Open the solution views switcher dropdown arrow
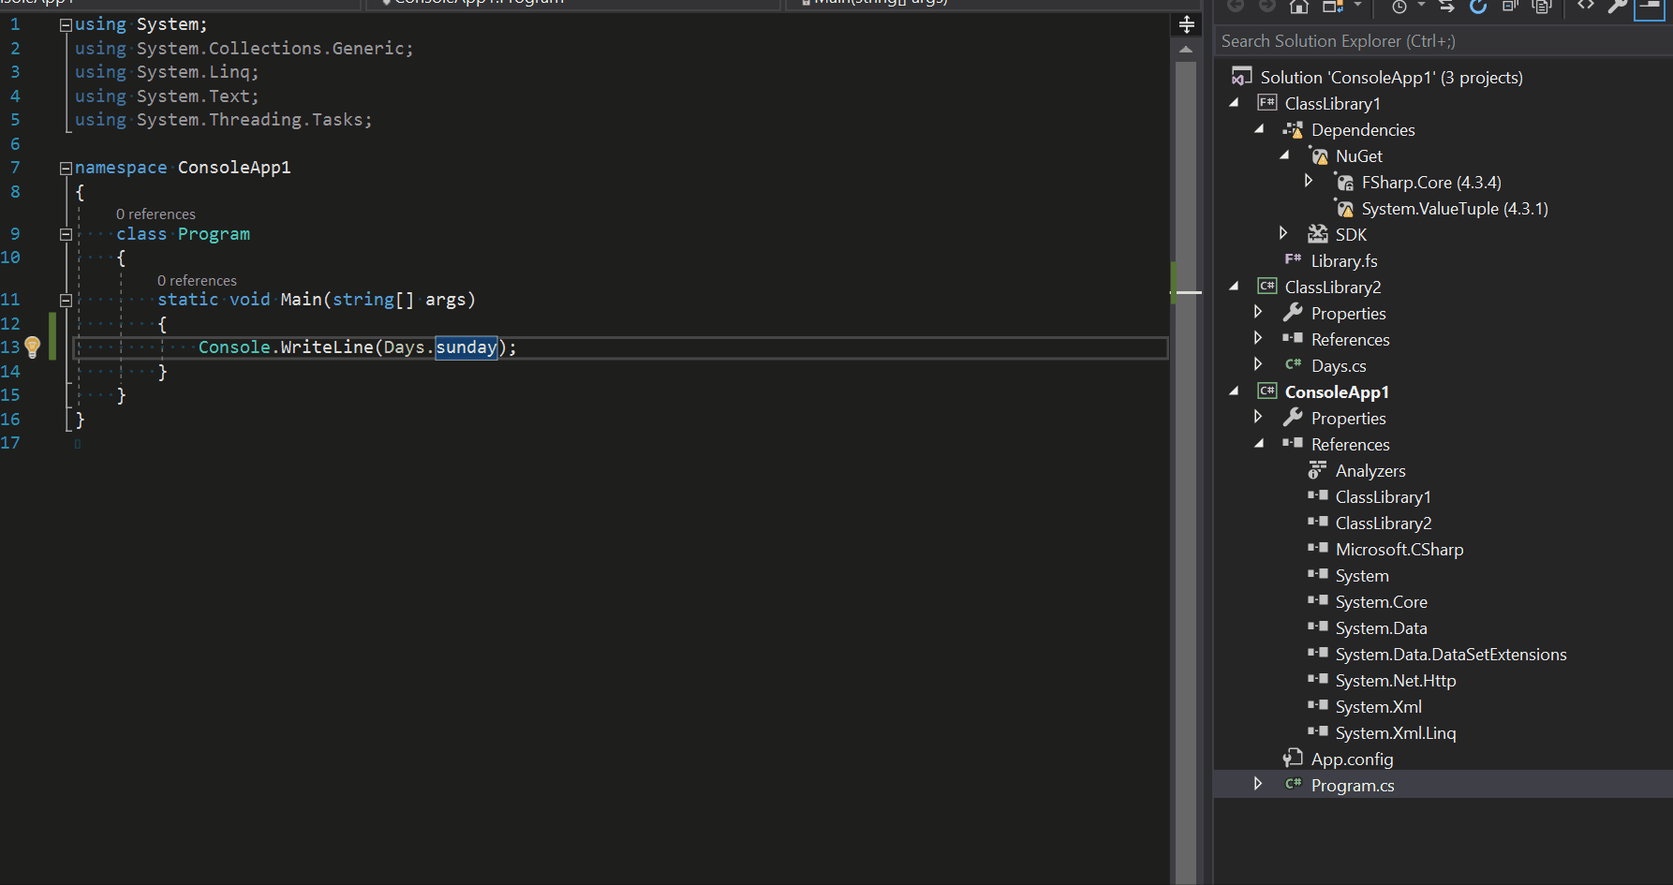Image resolution: width=1673 pixels, height=885 pixels. [x=1356, y=7]
